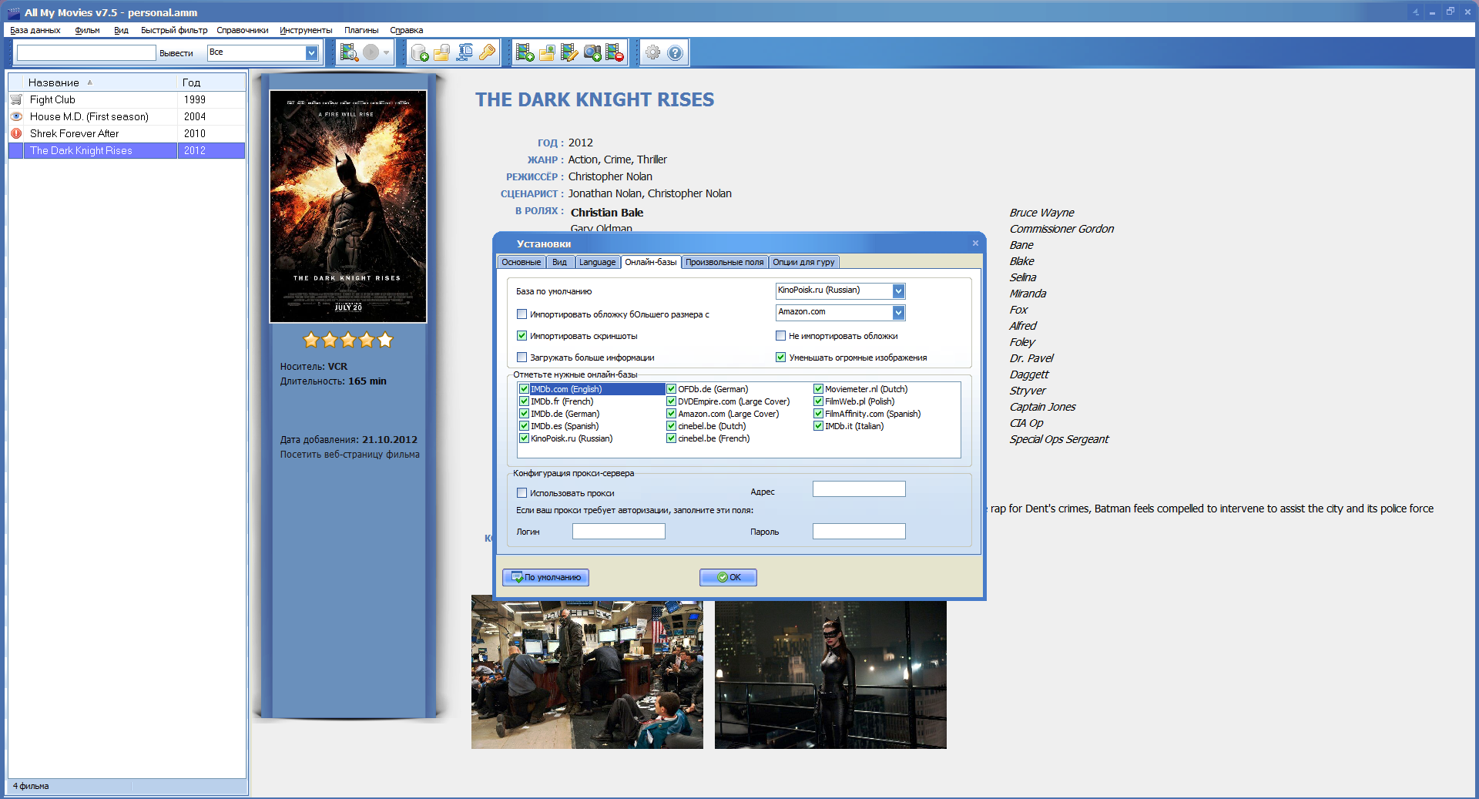Toggle Загружать больше информации checkbox

522,358
